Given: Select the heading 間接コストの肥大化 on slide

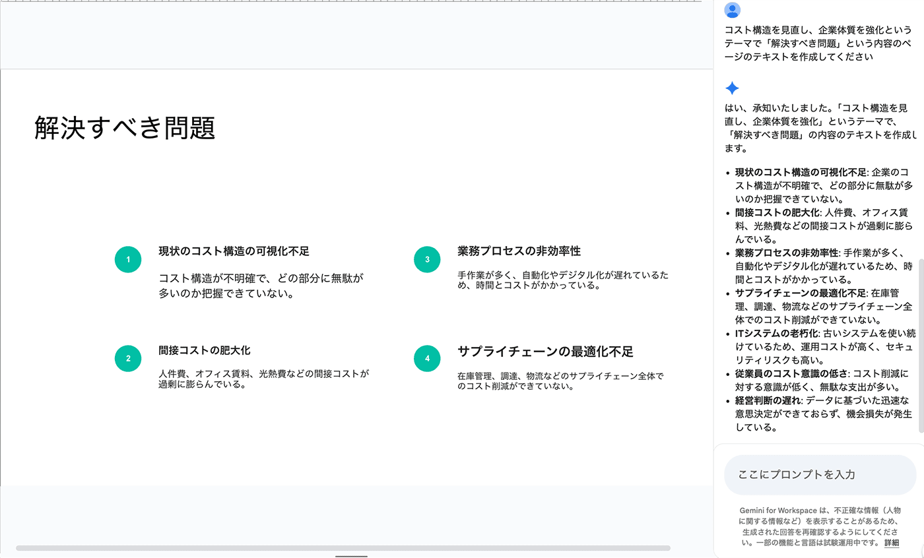Looking at the screenshot, I should point(205,350).
